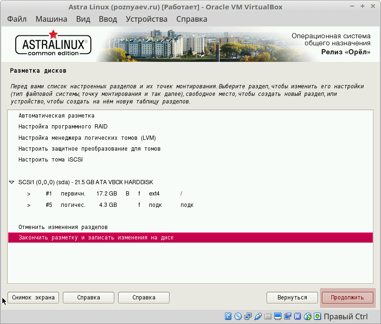The image size is (381, 324).
Task: Open the Устройства menu
Action: [x=147, y=19]
